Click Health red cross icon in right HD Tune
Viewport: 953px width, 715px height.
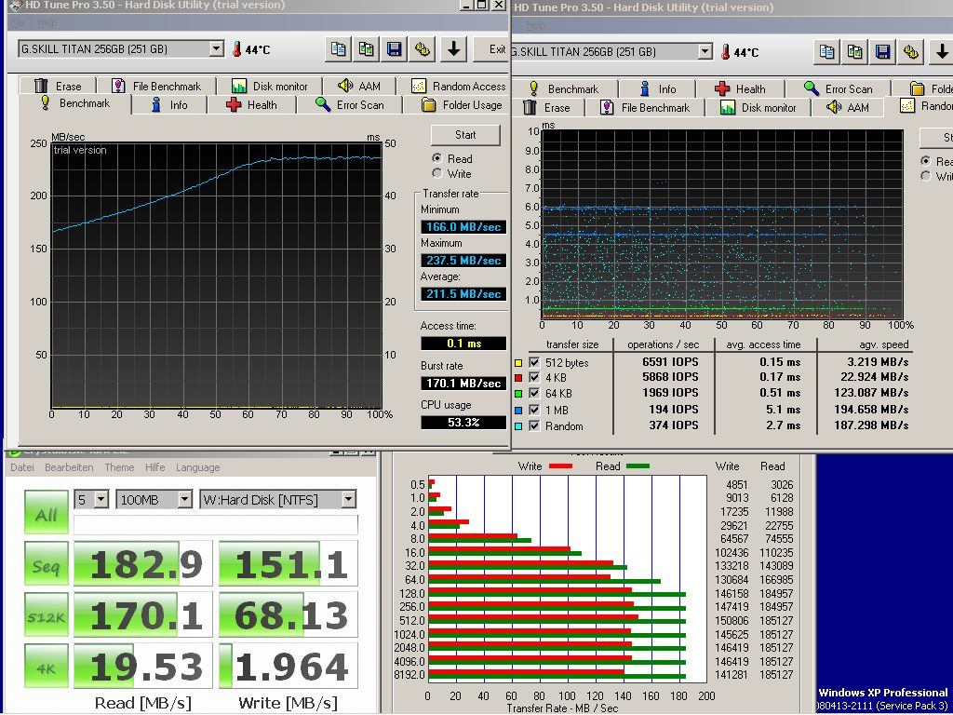pyautogui.click(x=722, y=88)
